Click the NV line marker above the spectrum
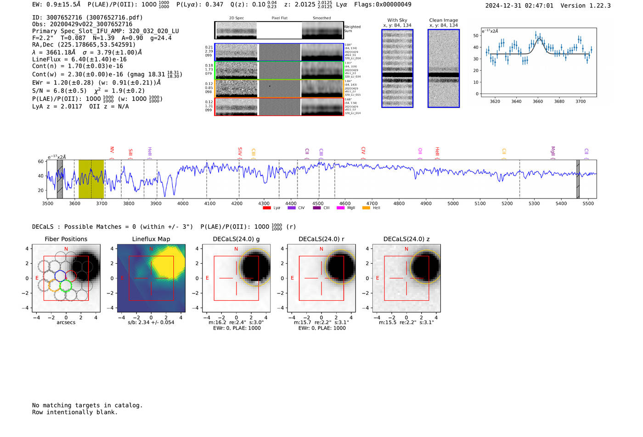The height and width of the screenshot is (437, 643). click(x=112, y=152)
